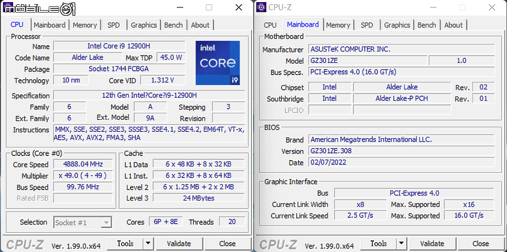Click Current Link Width value x8
Image resolution: width=507 pixels, height=252 pixels.
pos(360,204)
